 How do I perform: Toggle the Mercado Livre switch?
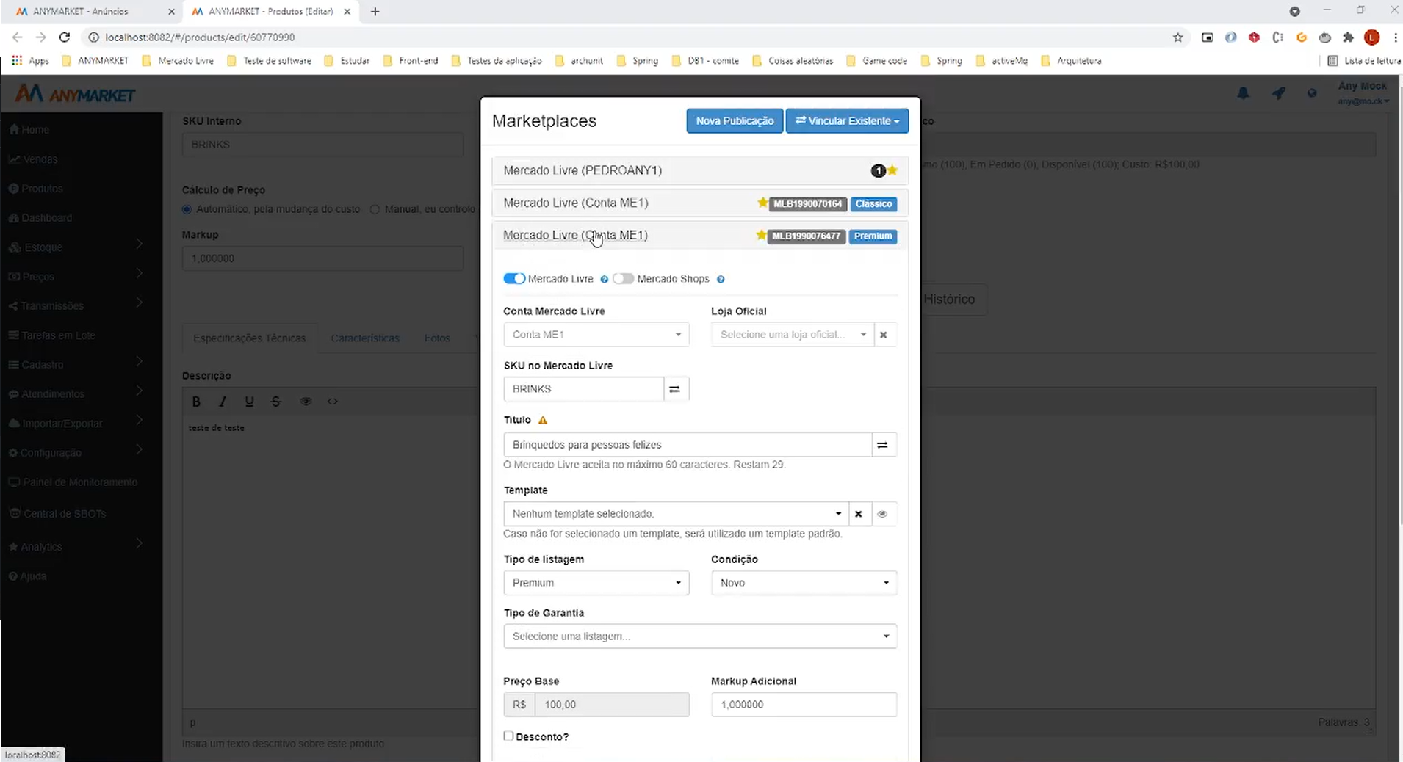coord(514,279)
